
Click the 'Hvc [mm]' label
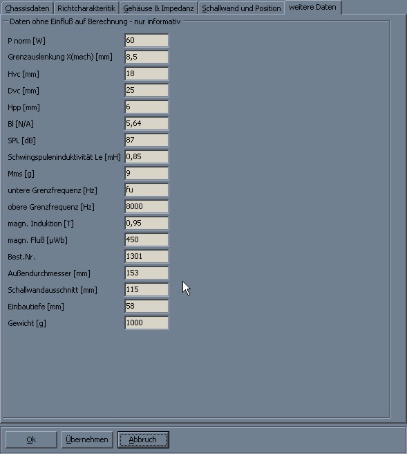(x=23, y=74)
